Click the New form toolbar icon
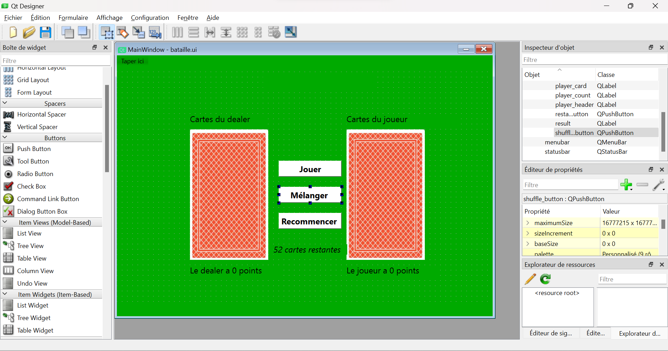Image resolution: width=668 pixels, height=351 pixels. [13, 32]
